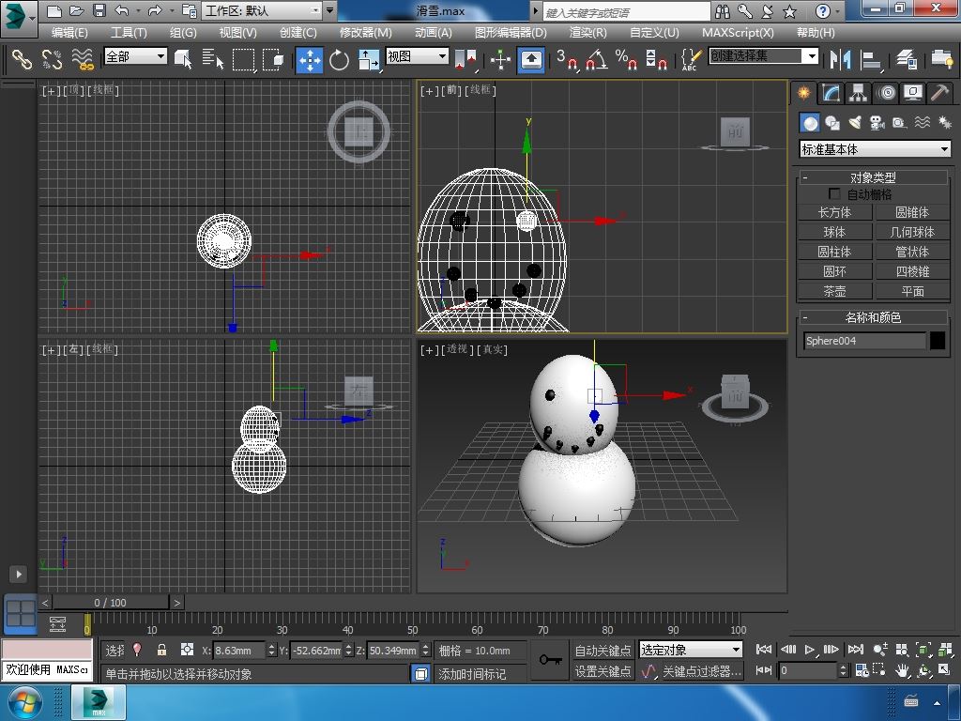Open 编辑(E) menu
Viewport: 961px width, 721px height.
[69, 33]
